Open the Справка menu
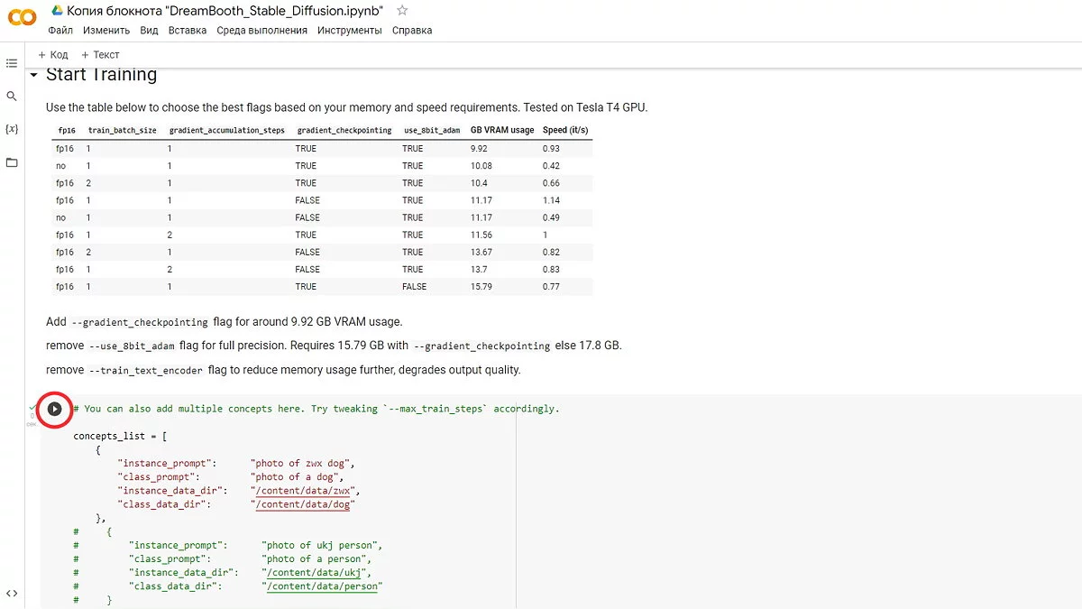The height and width of the screenshot is (609, 1082). [412, 31]
